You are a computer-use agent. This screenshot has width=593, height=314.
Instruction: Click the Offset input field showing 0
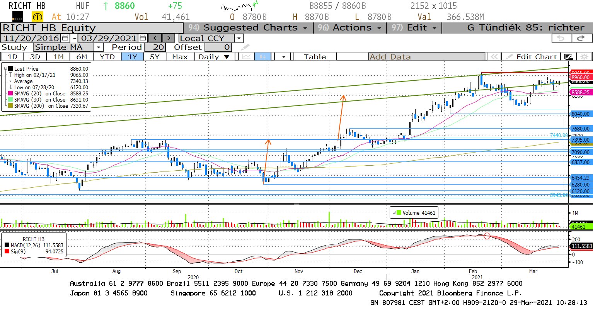click(218, 47)
